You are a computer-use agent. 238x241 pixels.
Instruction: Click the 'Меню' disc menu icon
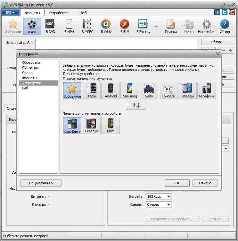coord(189,26)
